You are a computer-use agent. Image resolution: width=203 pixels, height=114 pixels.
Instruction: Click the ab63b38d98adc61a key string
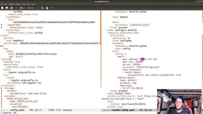pyautogui.click(x=54, y=22)
